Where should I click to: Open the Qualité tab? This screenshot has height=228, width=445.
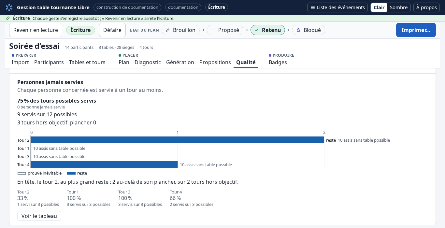coord(246,62)
